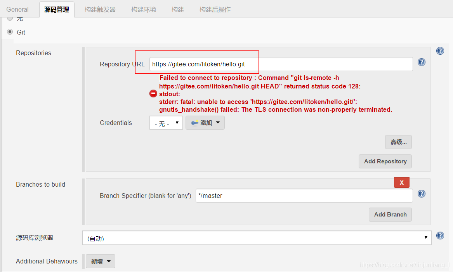Select the Git radio button
Image resolution: width=453 pixels, height=272 pixels.
[10, 32]
